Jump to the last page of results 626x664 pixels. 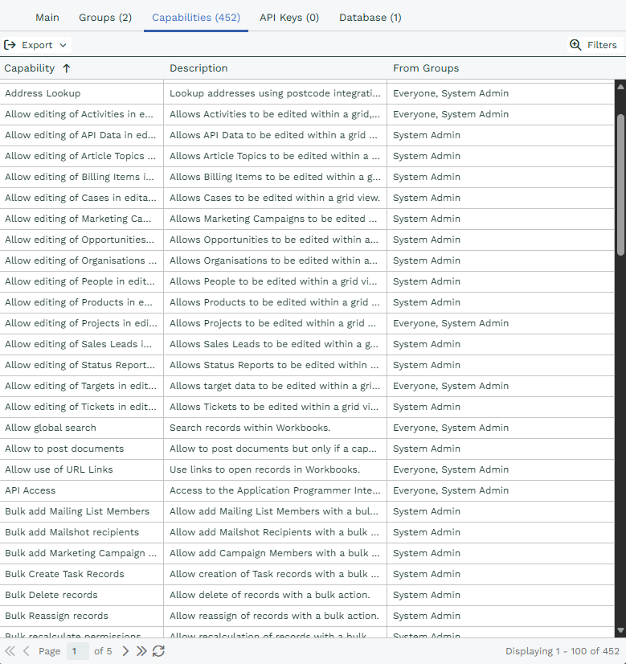tap(141, 651)
